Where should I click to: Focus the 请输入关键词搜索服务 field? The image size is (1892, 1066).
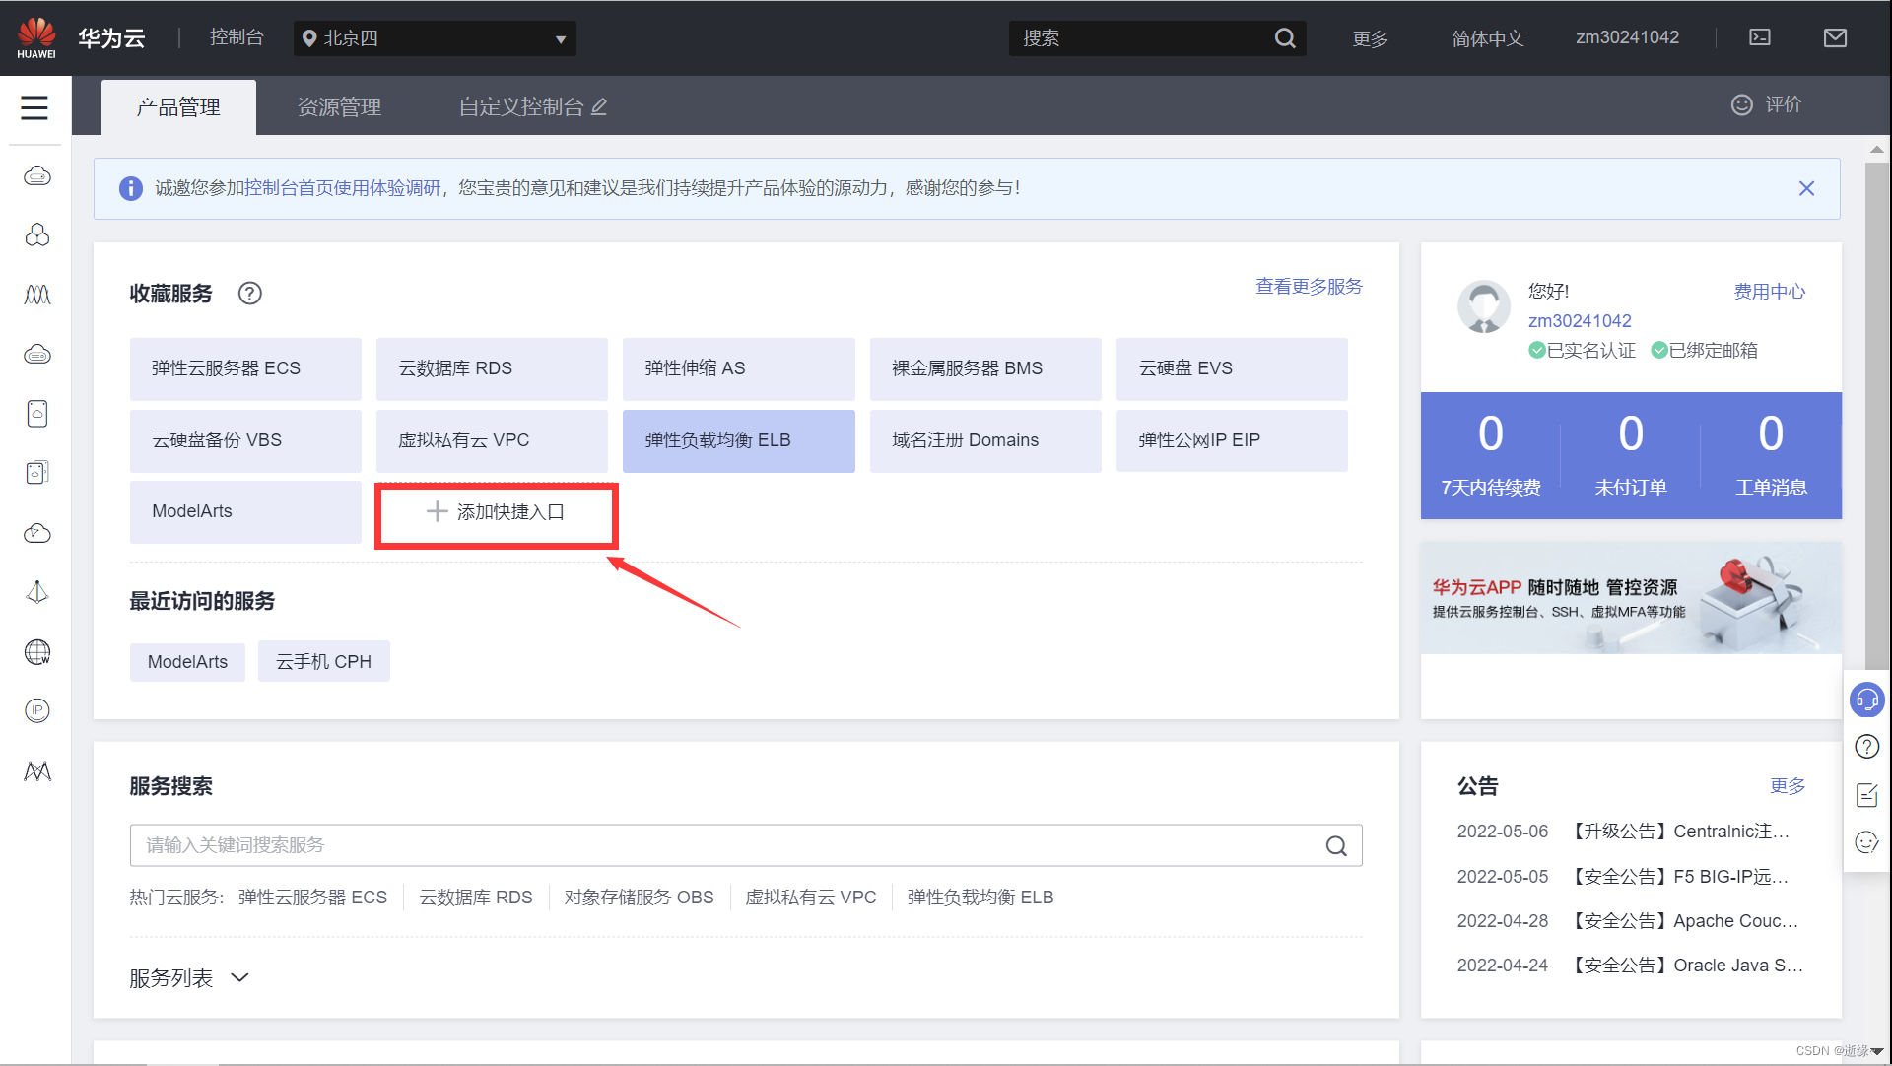(746, 845)
